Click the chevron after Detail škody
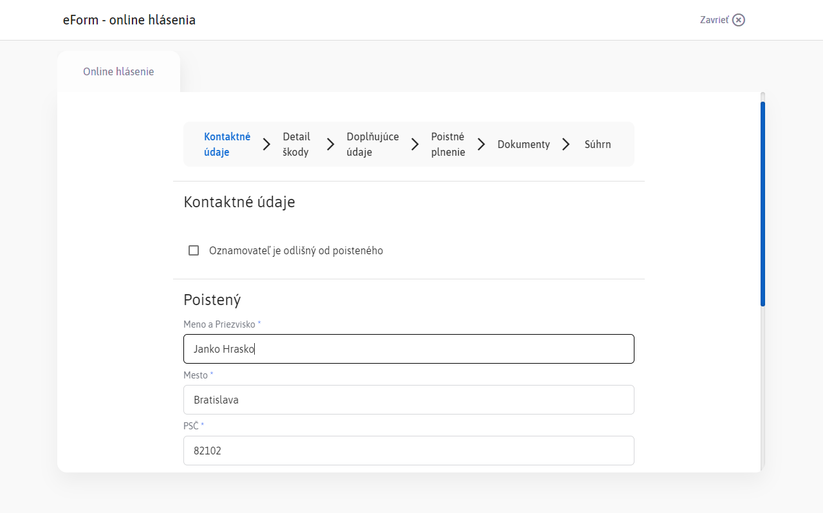 [x=330, y=144]
